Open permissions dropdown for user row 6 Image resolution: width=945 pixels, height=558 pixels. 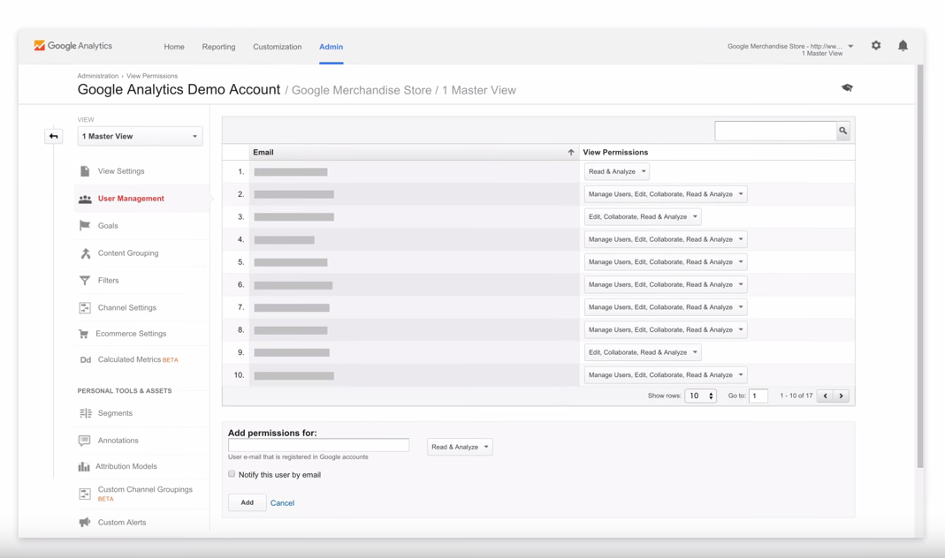[x=666, y=284]
